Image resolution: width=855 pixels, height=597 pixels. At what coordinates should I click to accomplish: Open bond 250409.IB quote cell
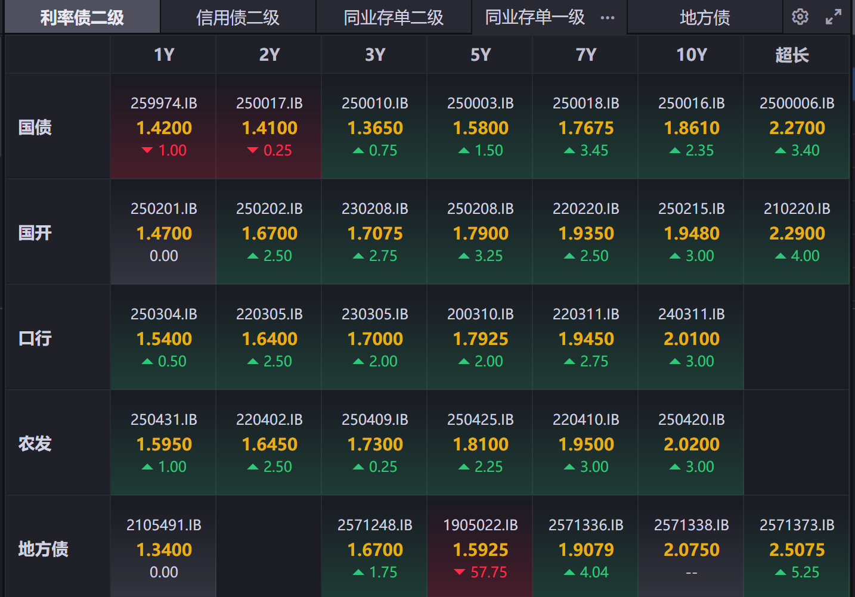coord(375,443)
